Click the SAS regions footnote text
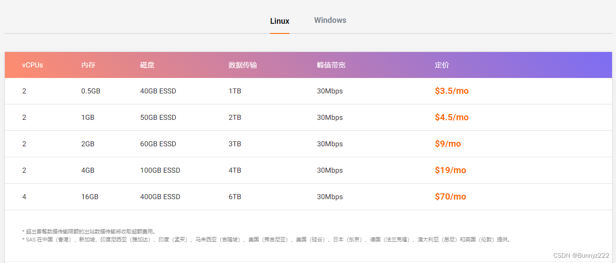The width and height of the screenshot is (616, 263). click(264, 239)
